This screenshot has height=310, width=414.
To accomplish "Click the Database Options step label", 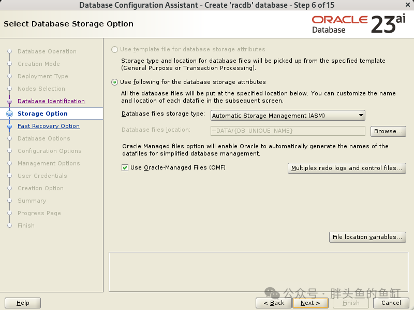I will point(44,138).
